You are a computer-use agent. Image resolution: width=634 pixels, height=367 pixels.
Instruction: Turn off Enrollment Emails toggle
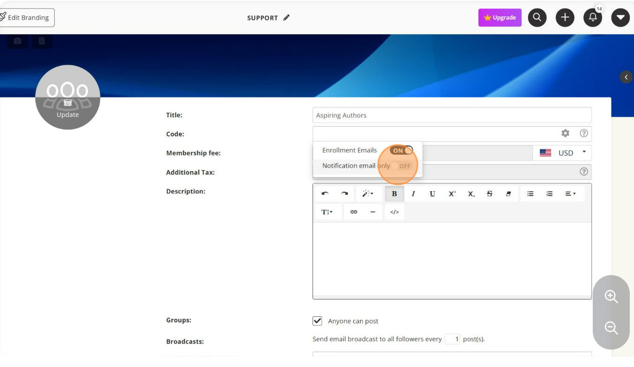402,150
